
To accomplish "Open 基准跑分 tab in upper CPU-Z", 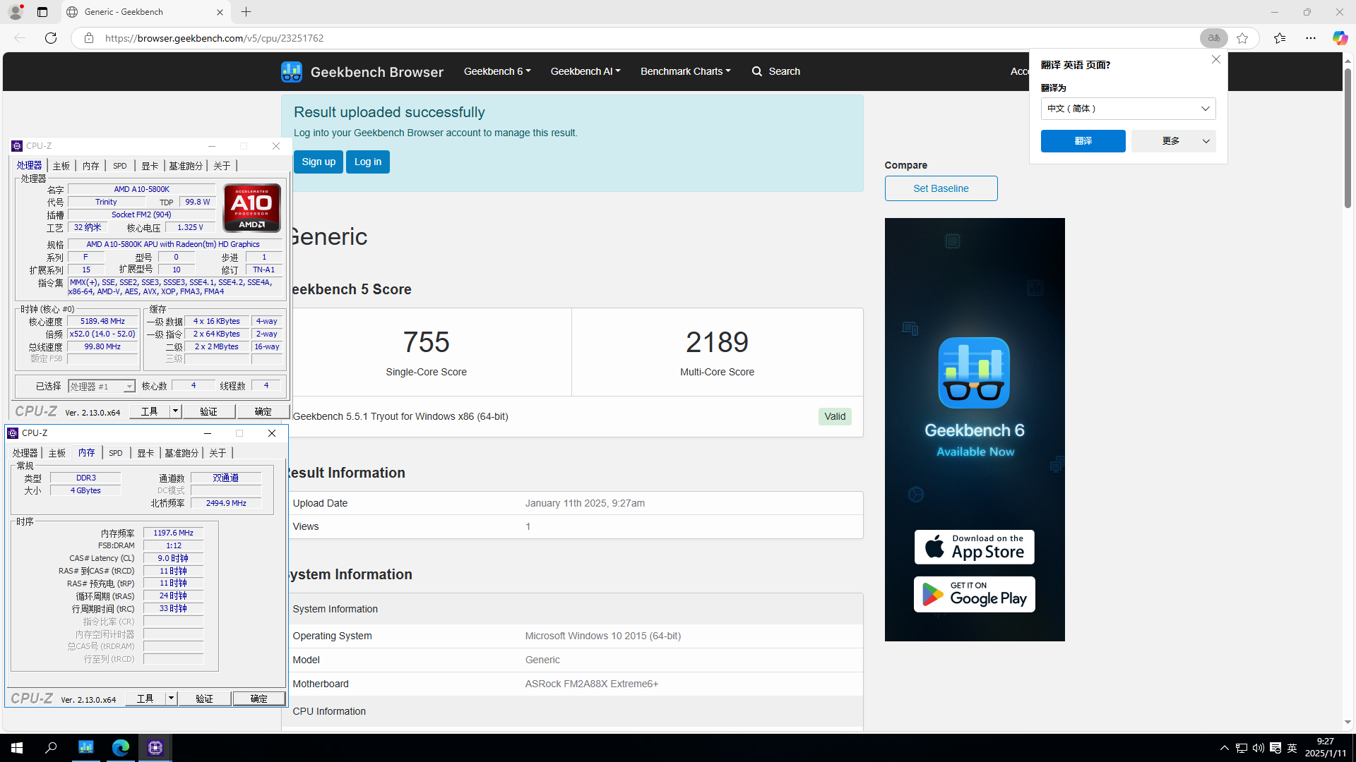I will point(186,166).
